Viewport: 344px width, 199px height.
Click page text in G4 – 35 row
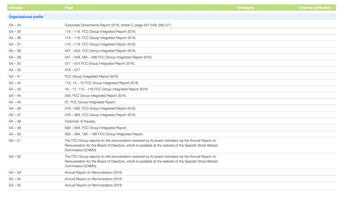100,32
